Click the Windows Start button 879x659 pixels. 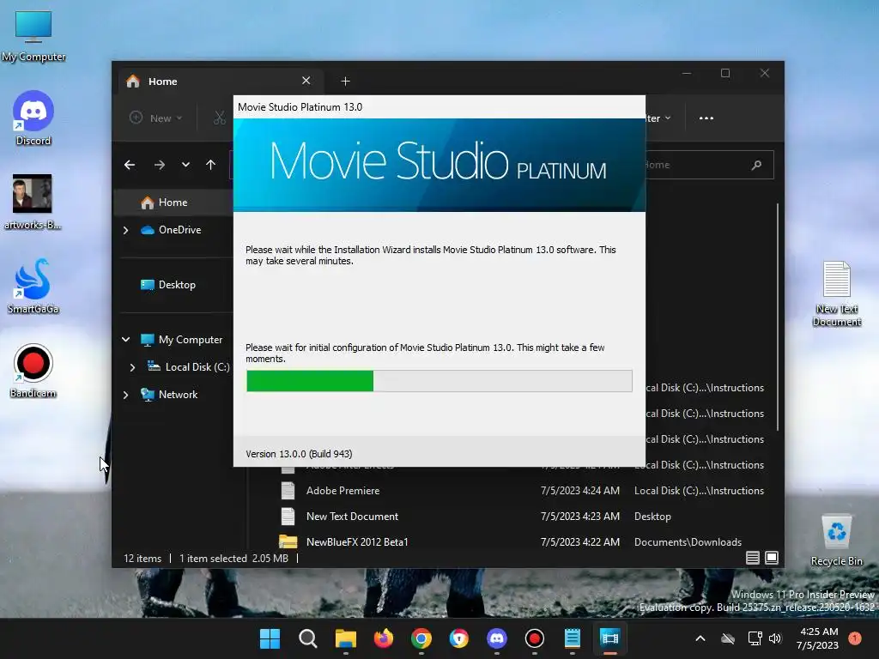(x=270, y=638)
